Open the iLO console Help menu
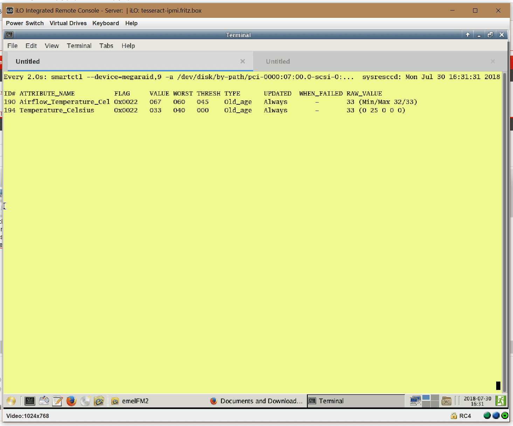The height and width of the screenshot is (426, 513). click(131, 23)
